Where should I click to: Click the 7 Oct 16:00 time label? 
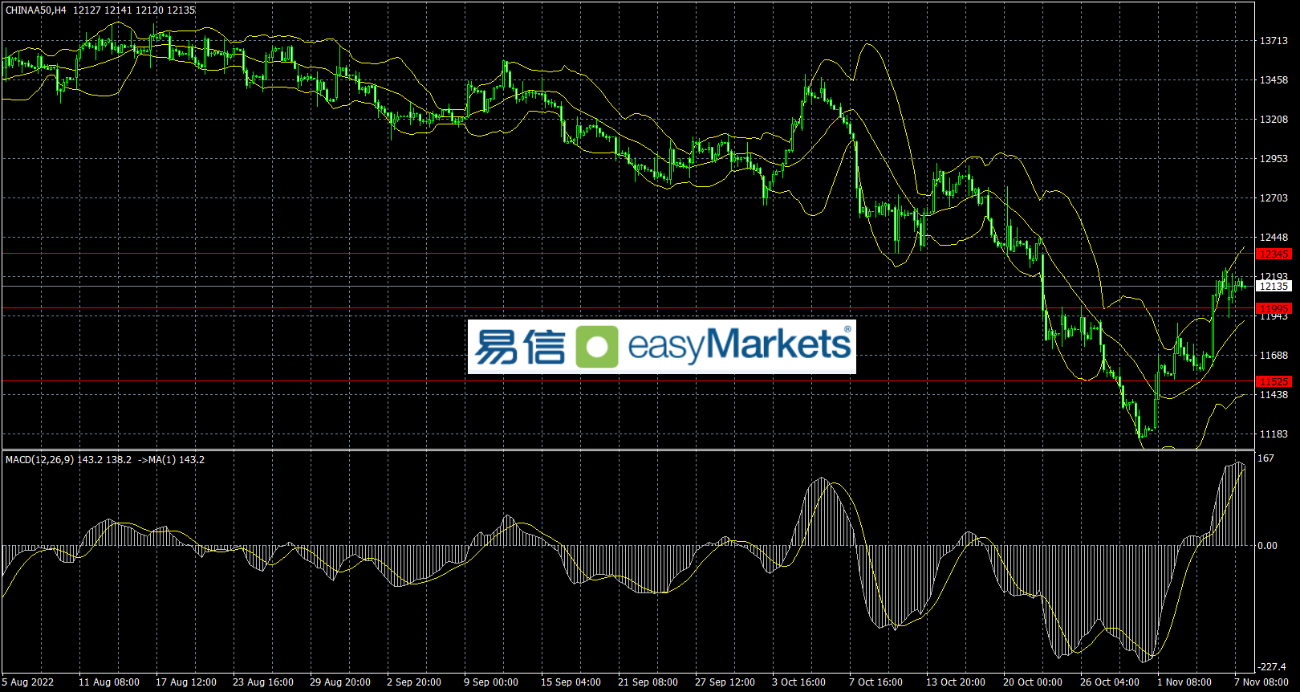click(x=875, y=682)
